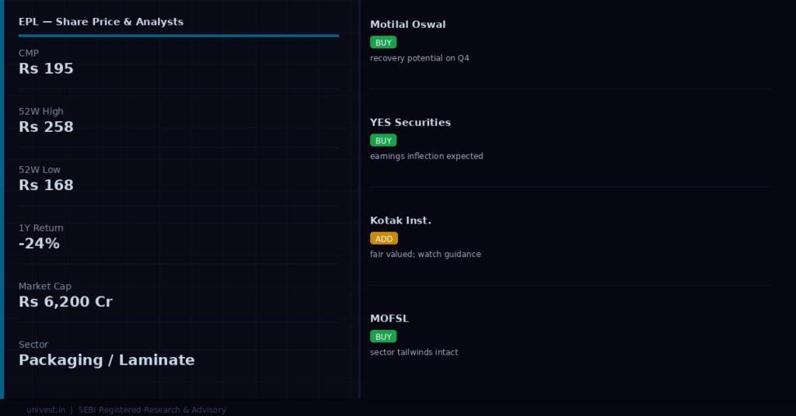This screenshot has width=796, height=416.
Task: Click the BUY badge under YES Securities
Action: coord(383,140)
